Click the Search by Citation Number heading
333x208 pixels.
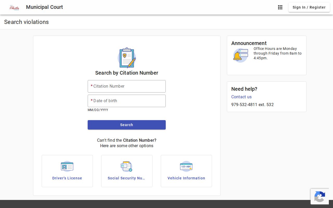(127, 73)
